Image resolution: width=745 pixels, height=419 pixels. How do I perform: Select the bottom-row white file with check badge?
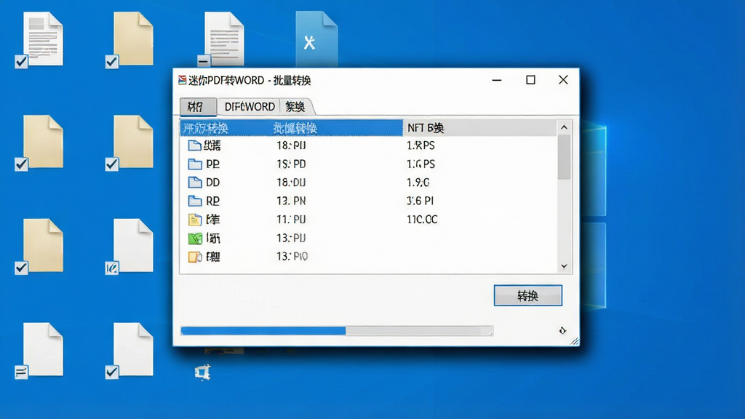(x=133, y=350)
